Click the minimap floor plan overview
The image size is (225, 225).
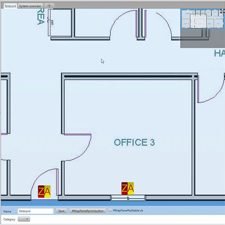click(202, 19)
